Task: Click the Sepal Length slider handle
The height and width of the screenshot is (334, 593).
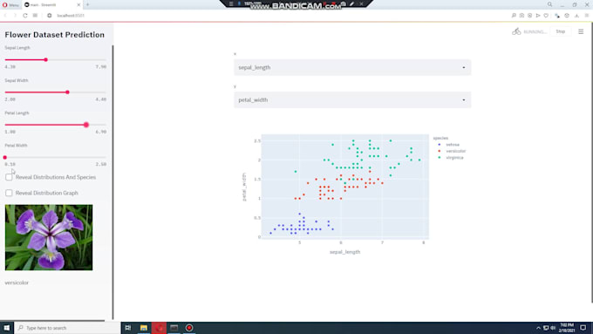Action: 45,60
